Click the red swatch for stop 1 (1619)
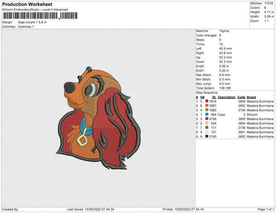 coord(207,101)
